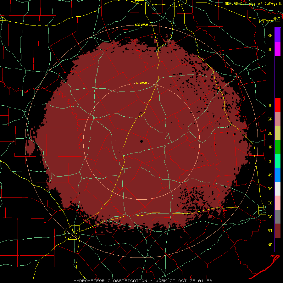This screenshot has height=283, width=283.
Task: Click the red HA legend color swatch
Action: [278, 105]
